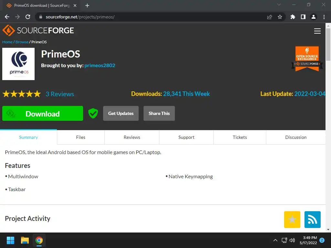Click 28,341 This Week downloads link
331x248 pixels.
pyautogui.click(x=187, y=94)
